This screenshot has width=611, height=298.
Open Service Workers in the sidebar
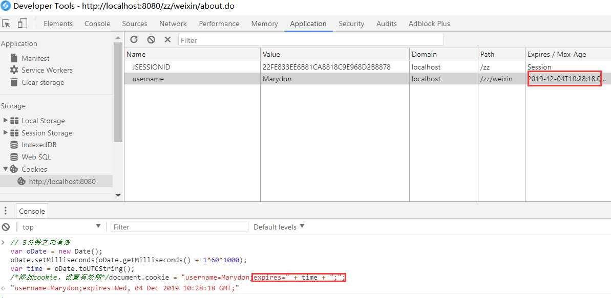click(x=47, y=70)
